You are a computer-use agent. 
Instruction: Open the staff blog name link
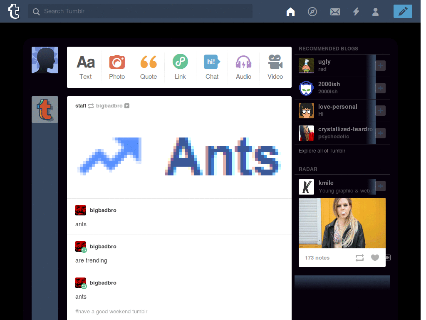81,105
